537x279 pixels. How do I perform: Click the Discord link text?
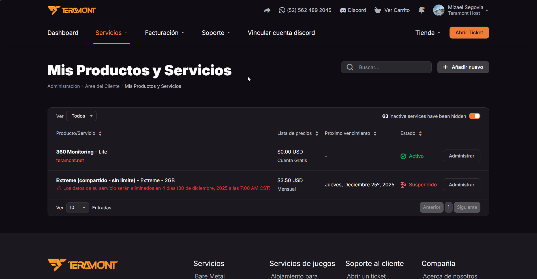(x=357, y=10)
